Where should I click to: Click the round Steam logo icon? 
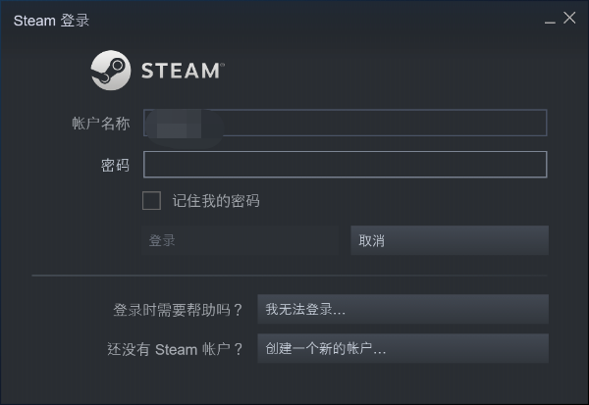coord(111,71)
